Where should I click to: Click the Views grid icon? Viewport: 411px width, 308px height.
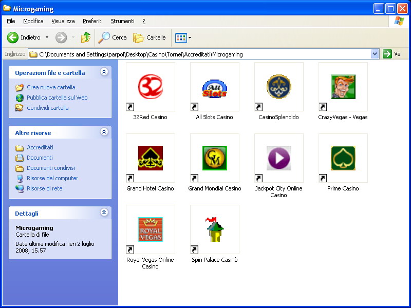pyautogui.click(x=181, y=37)
